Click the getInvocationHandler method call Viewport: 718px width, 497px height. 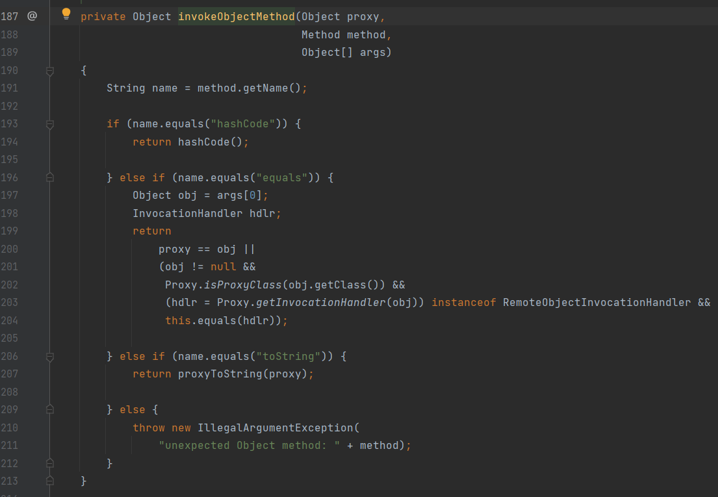[320, 303]
